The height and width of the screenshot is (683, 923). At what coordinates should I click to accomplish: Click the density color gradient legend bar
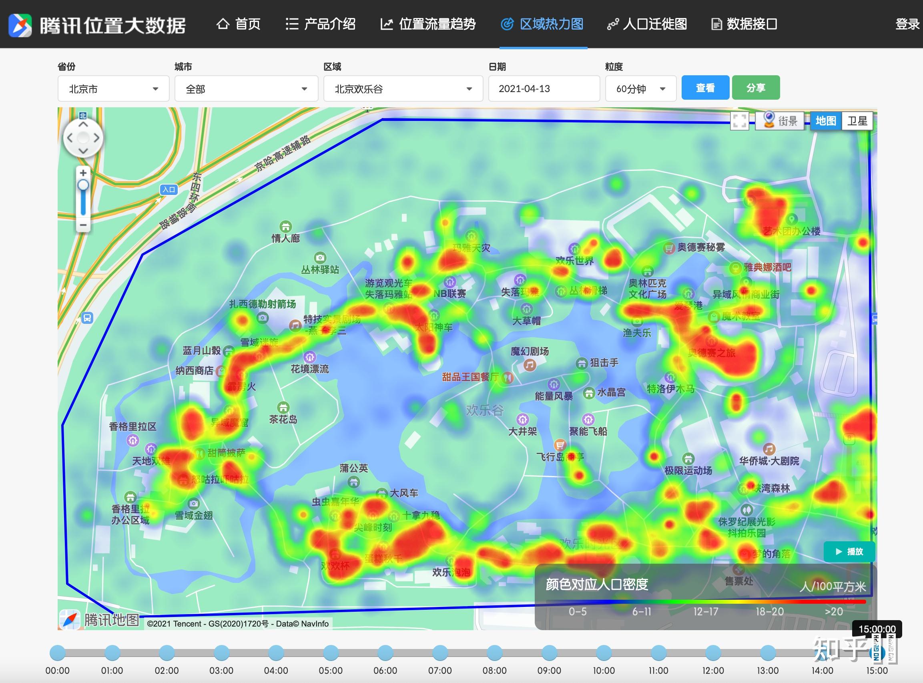[x=706, y=602]
